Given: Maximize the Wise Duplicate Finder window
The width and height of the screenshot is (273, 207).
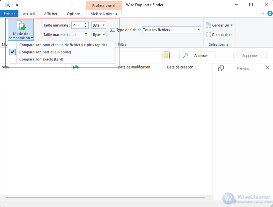Looking at the screenshot, I should tap(251, 5).
